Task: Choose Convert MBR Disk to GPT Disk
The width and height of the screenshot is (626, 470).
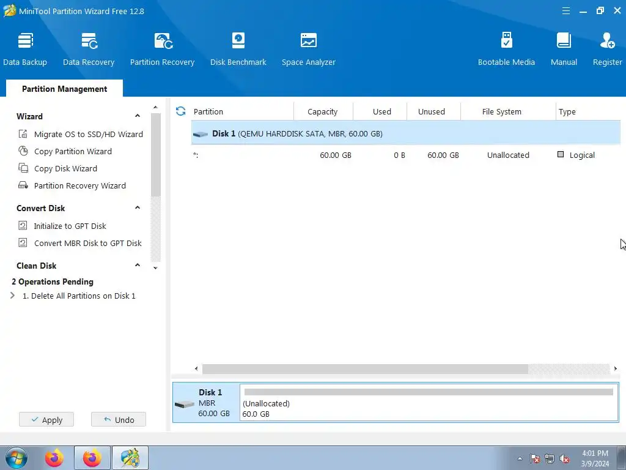Action: pos(88,244)
